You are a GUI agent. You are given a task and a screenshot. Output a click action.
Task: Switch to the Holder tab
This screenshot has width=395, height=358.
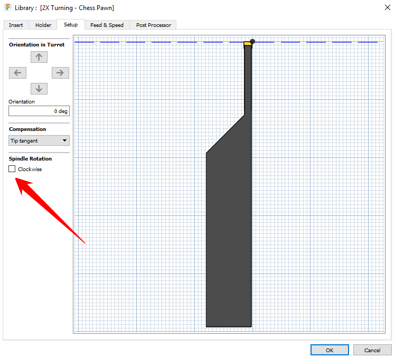(x=43, y=25)
